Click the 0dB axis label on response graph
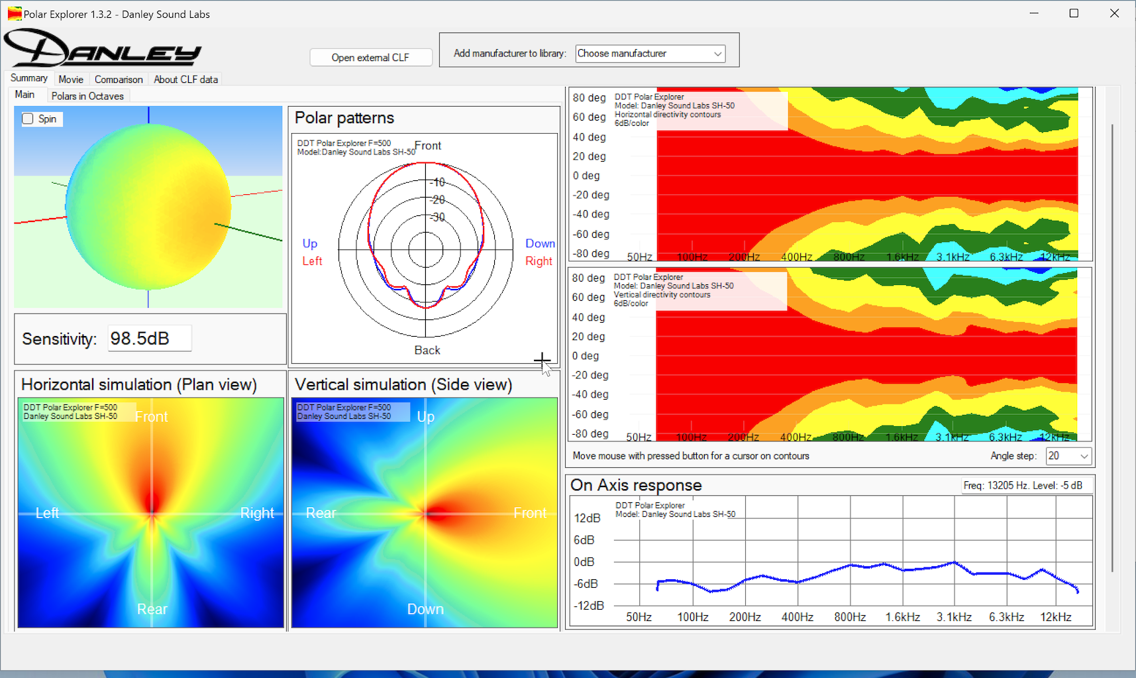The width and height of the screenshot is (1136, 678). click(584, 562)
